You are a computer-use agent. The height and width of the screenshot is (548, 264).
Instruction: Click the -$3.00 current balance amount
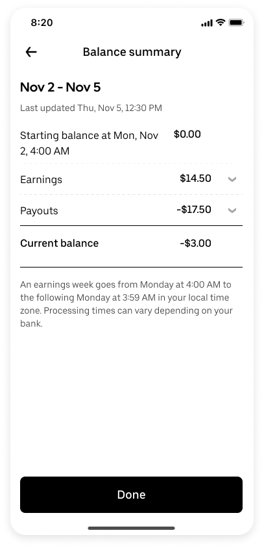(x=195, y=243)
